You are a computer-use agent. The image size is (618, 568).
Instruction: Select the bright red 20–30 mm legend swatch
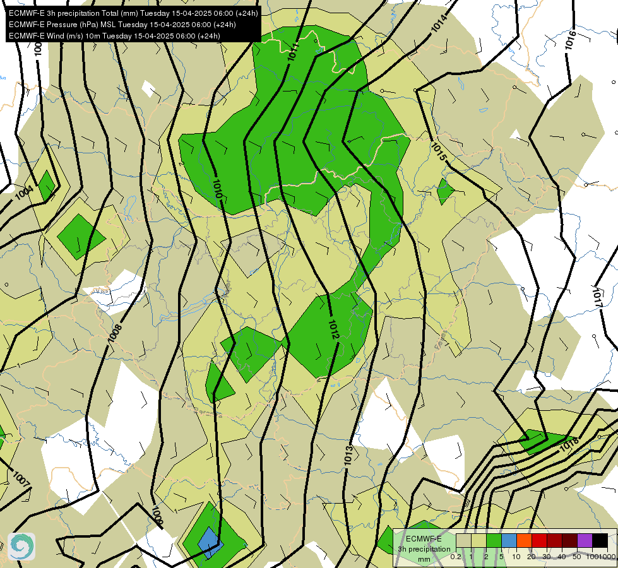(539, 541)
